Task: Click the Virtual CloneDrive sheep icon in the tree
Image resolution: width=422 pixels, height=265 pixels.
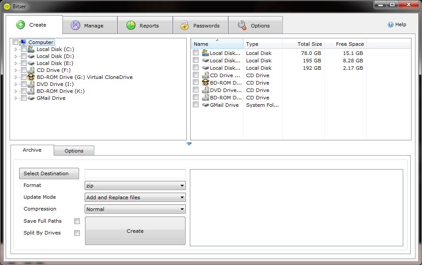Action: click(x=31, y=77)
